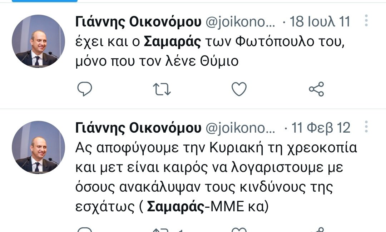
Task: Tap bold Σαμαράς in the Φωτόπουλο tweet
Action: (173, 42)
